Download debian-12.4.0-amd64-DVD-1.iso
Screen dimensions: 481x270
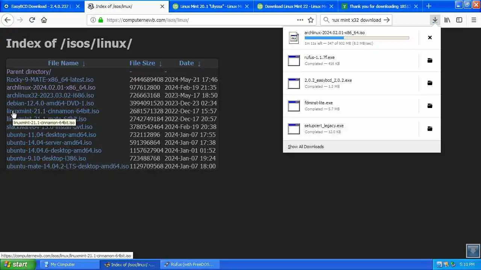click(50, 103)
